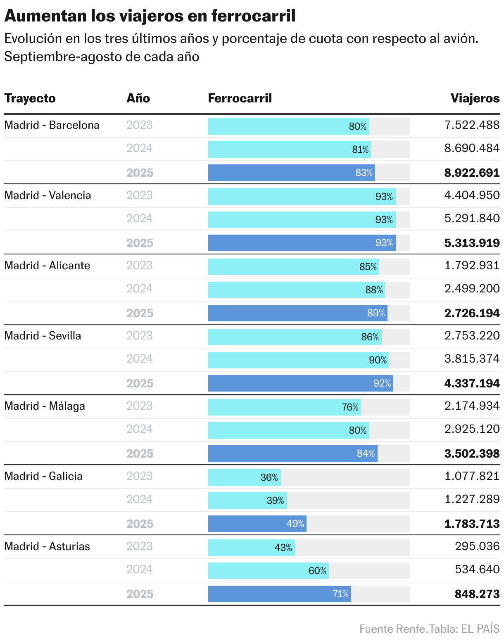
Task: Select the Madrid - Alicante route label
Action: coord(47,266)
